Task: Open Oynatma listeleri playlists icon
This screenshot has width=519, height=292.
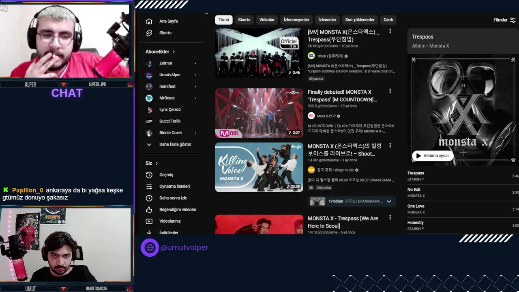Action: click(149, 187)
